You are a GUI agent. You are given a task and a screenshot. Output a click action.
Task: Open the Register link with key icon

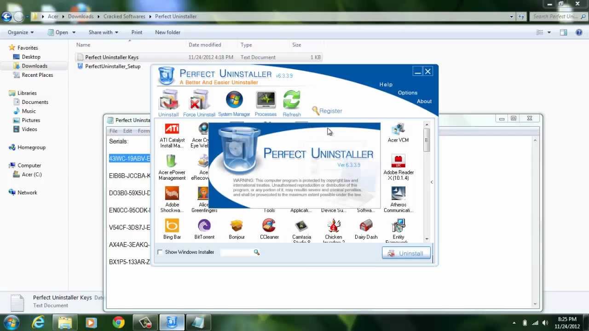327,111
